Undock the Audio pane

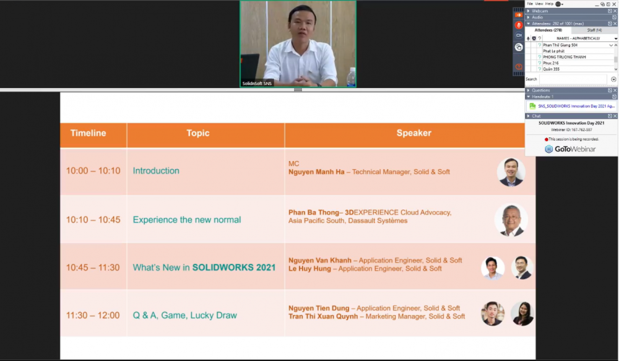pos(615,17)
